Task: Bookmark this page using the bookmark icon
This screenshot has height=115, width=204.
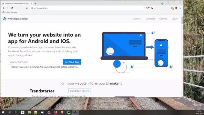Action: coord(27,8)
